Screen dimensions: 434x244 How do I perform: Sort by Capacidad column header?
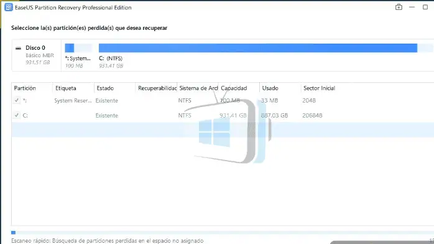point(234,88)
